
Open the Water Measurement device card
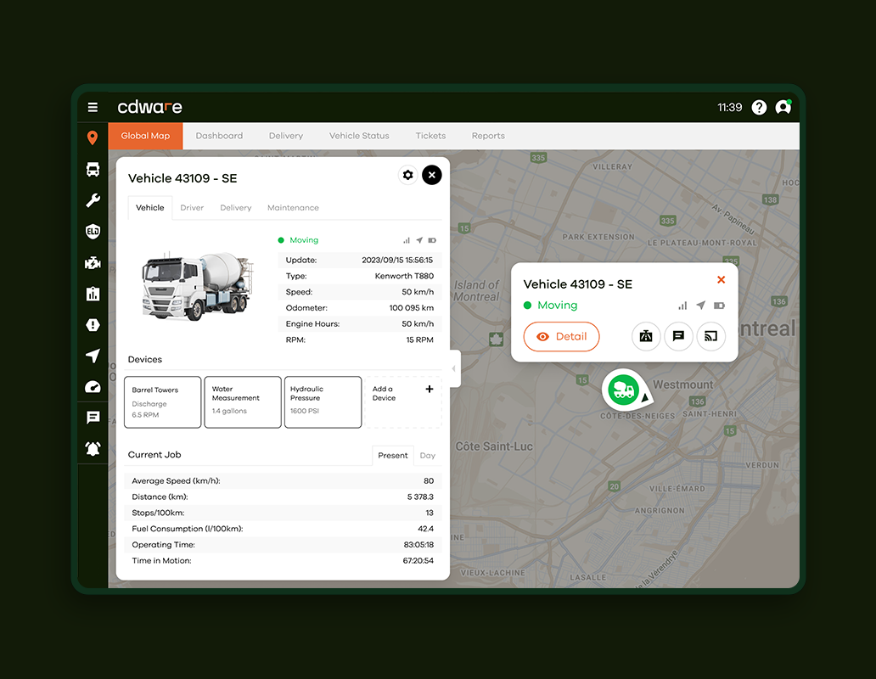243,402
